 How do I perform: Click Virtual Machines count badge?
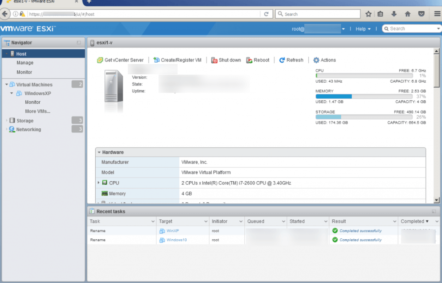pos(77,84)
